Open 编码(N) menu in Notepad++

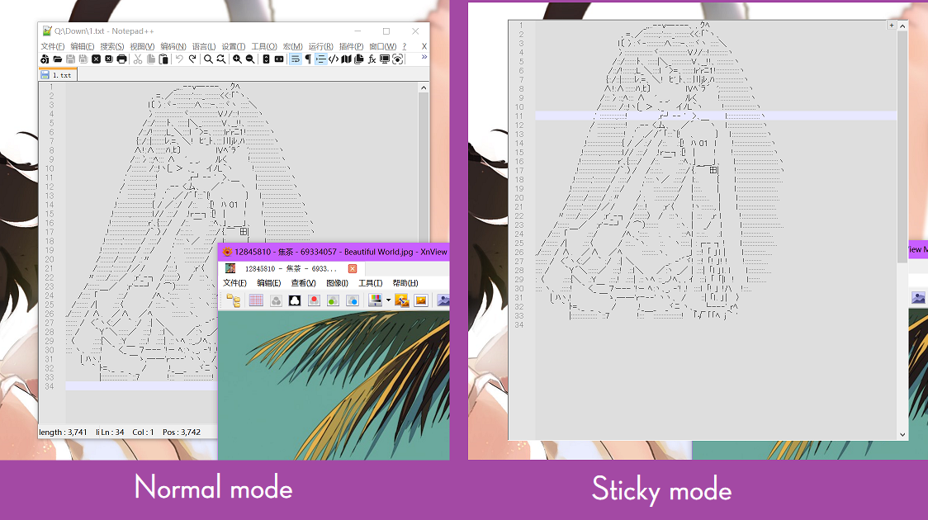[x=173, y=46]
